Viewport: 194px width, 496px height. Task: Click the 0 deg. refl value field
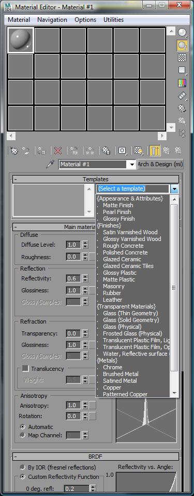[77, 489]
